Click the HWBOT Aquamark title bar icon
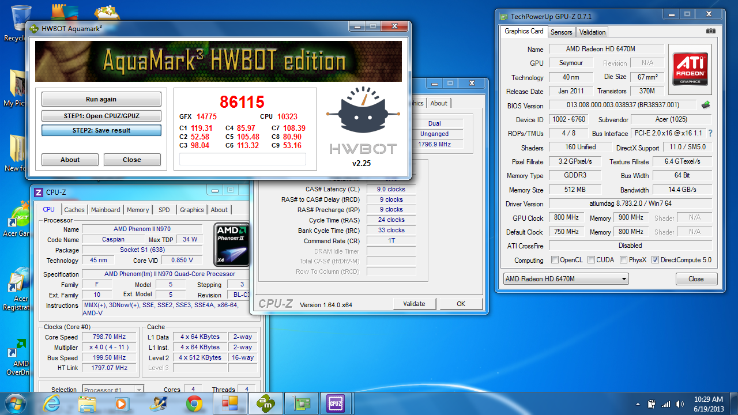Viewport: 738px width, 415px height. coord(34,28)
